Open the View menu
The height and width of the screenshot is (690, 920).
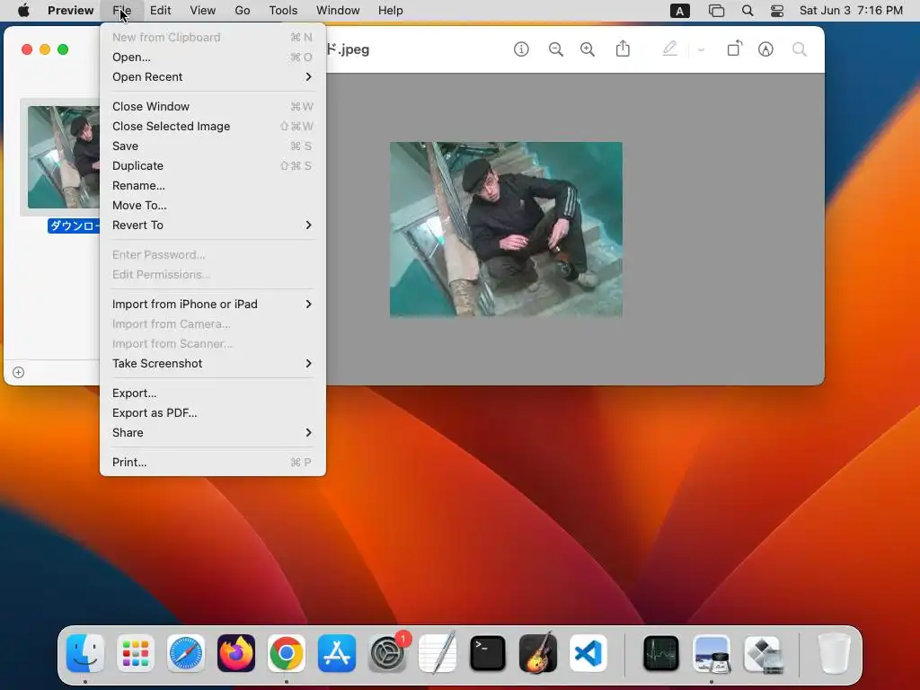pos(202,11)
